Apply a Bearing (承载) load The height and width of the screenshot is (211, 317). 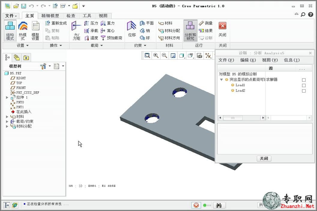(x=91, y=31)
